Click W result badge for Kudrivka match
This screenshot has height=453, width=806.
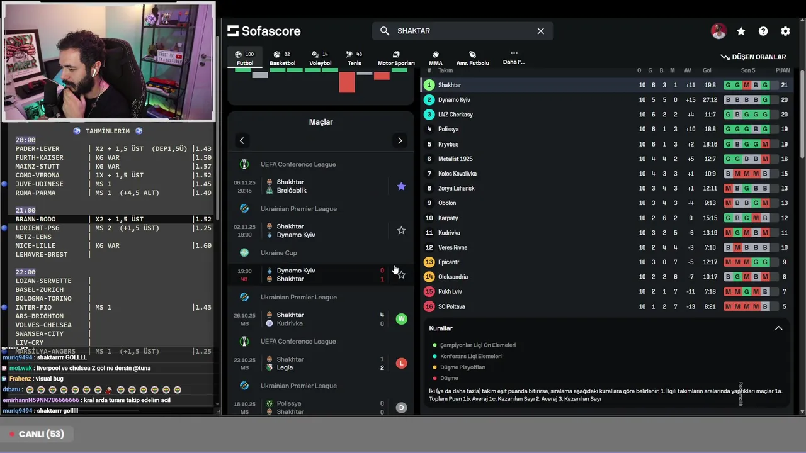[401, 319]
